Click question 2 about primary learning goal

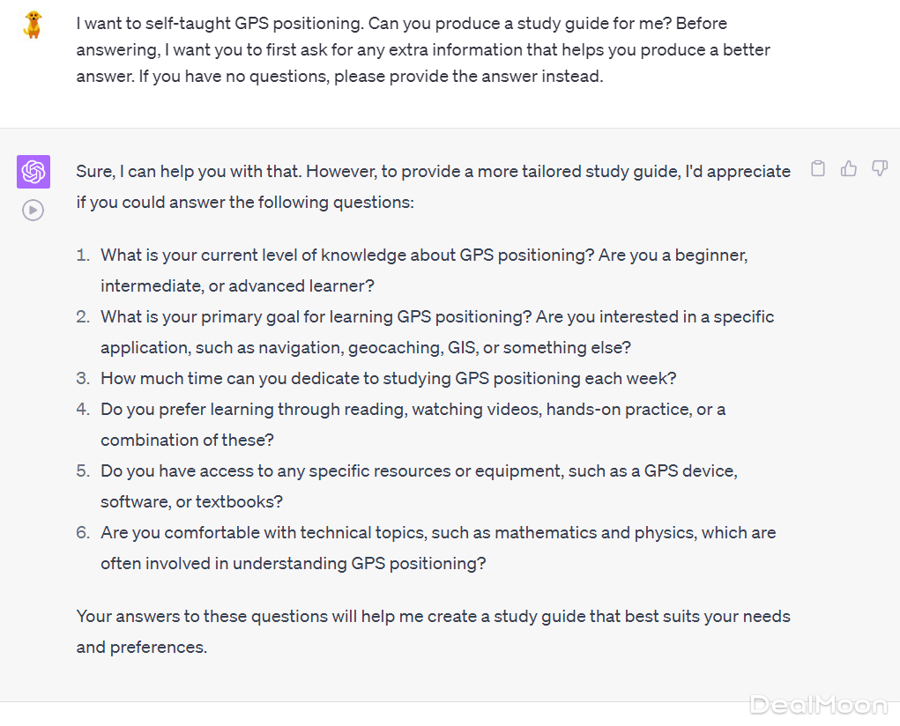(436, 332)
